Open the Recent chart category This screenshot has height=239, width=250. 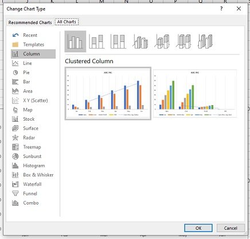33,35
